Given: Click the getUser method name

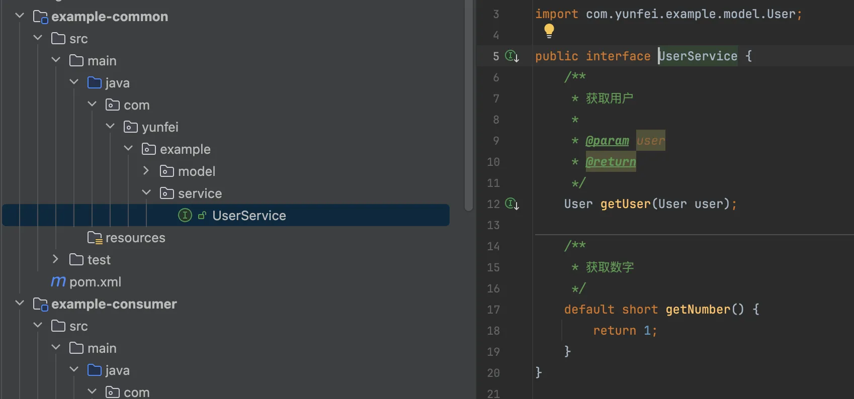Looking at the screenshot, I should click(626, 204).
